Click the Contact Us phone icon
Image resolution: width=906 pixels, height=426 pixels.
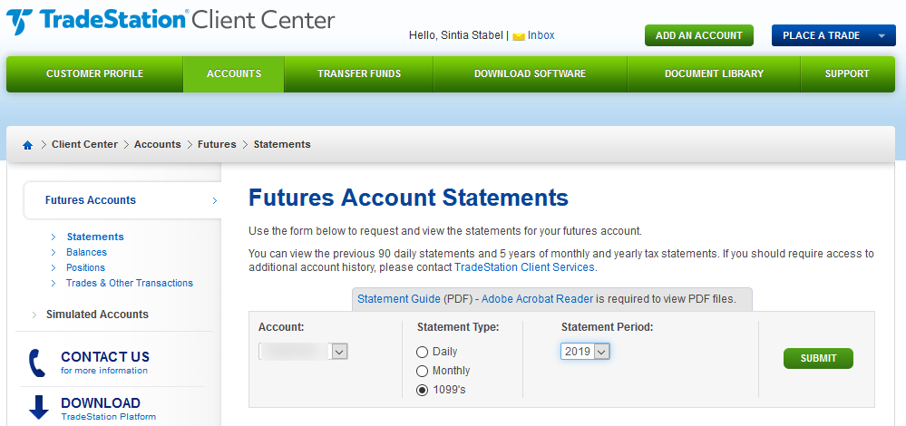36,363
